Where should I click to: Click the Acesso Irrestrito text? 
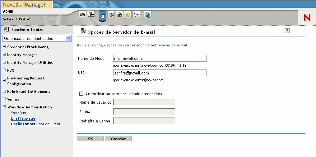tap(16, 18)
